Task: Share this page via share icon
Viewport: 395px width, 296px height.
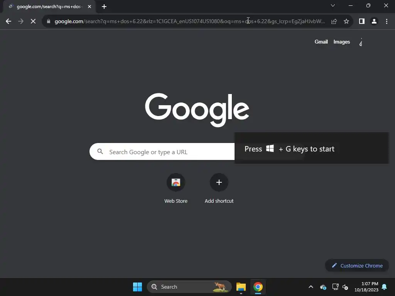Action: coord(334,22)
